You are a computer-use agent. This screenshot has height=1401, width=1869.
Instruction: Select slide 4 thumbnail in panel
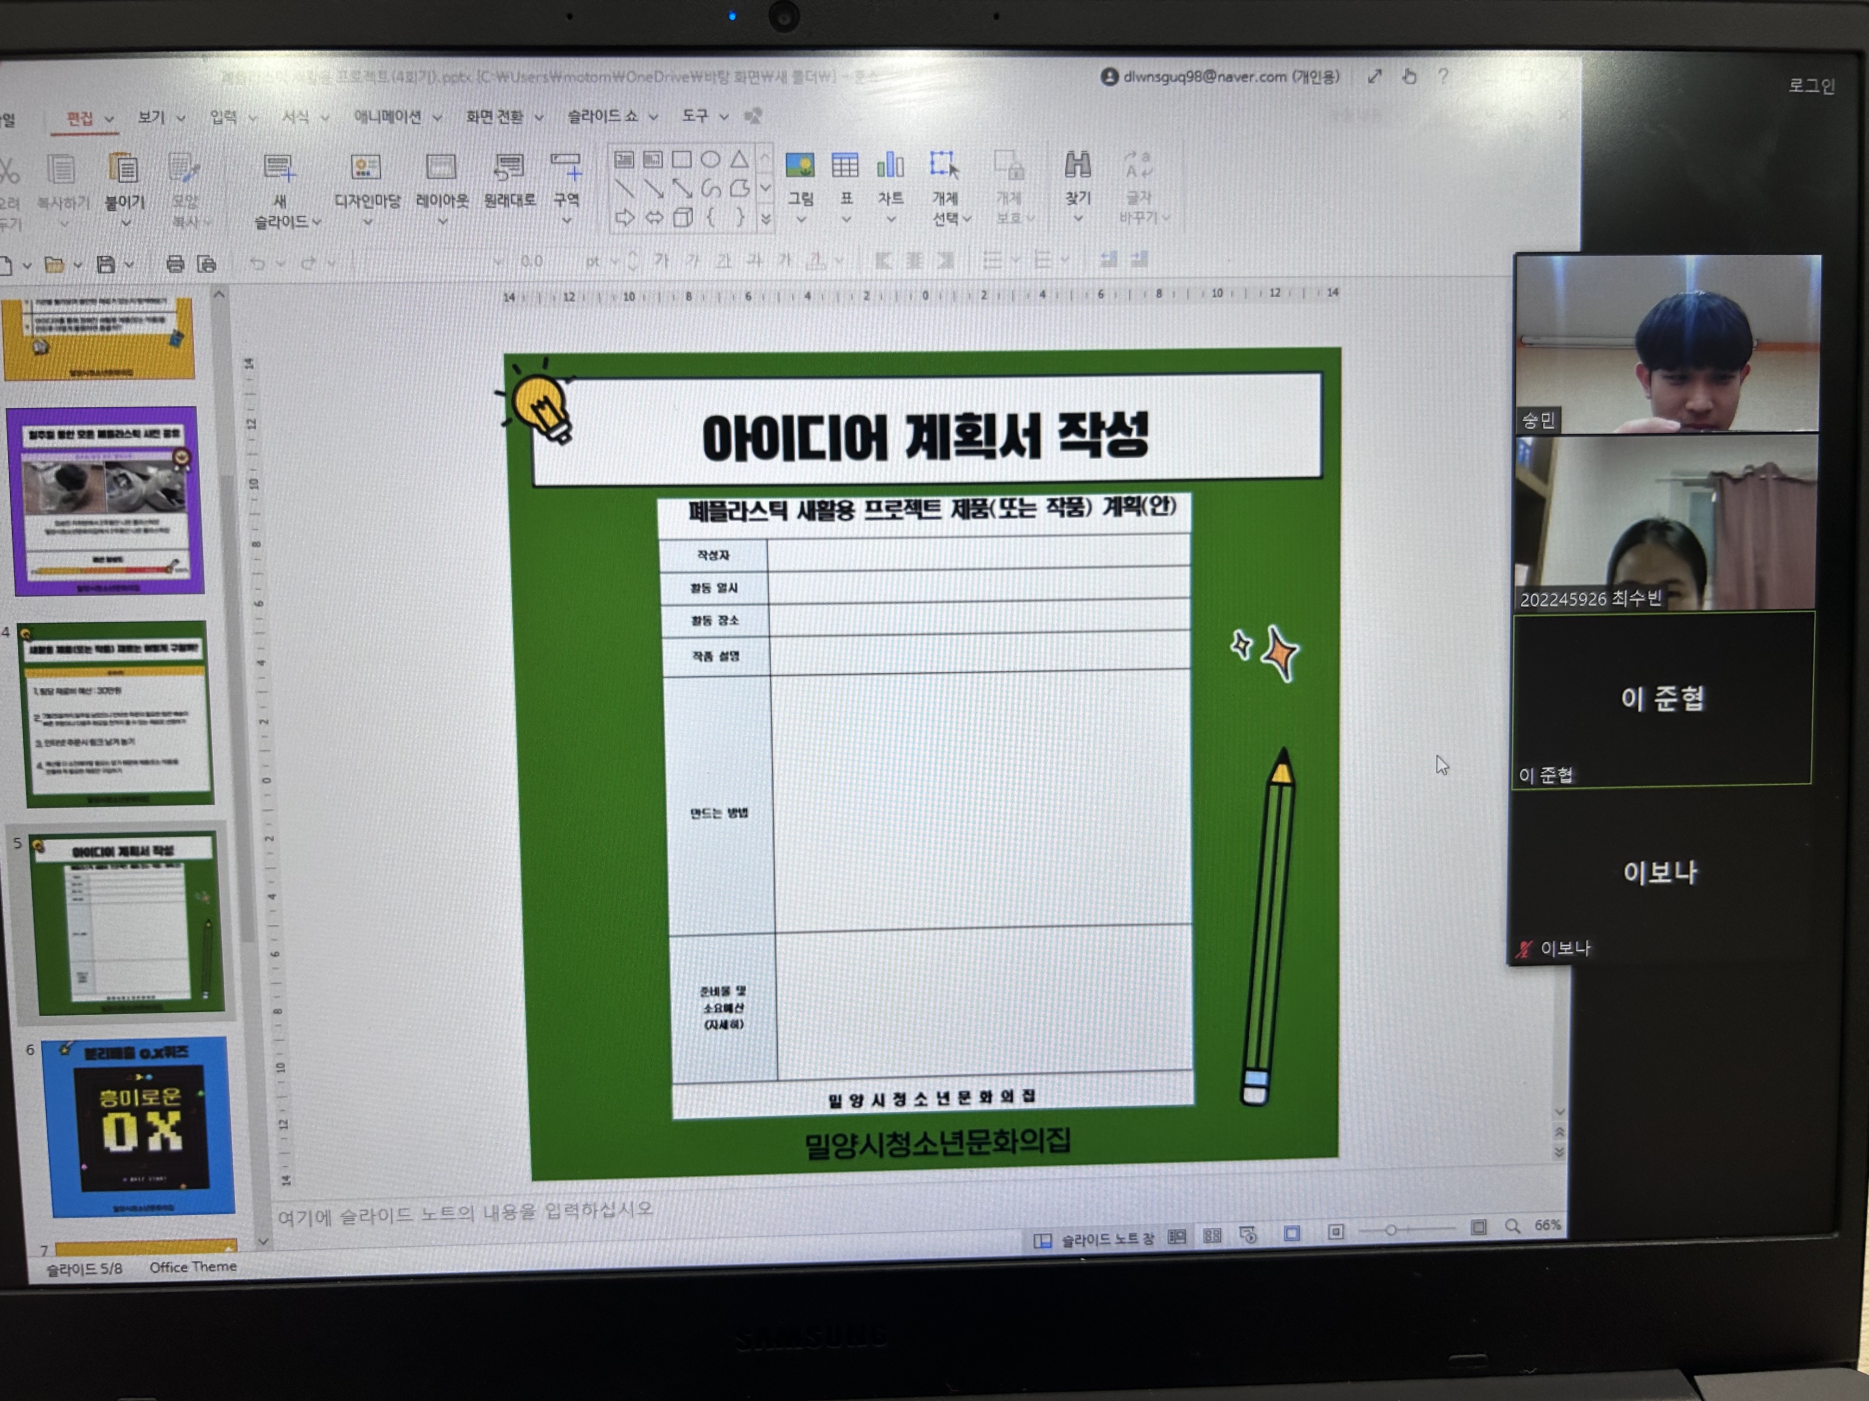(116, 713)
